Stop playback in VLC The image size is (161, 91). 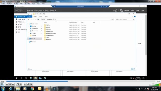(x=10, y=84)
